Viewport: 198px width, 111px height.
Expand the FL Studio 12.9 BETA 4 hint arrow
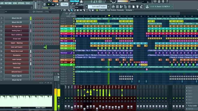pyautogui.click(x=172, y=7)
